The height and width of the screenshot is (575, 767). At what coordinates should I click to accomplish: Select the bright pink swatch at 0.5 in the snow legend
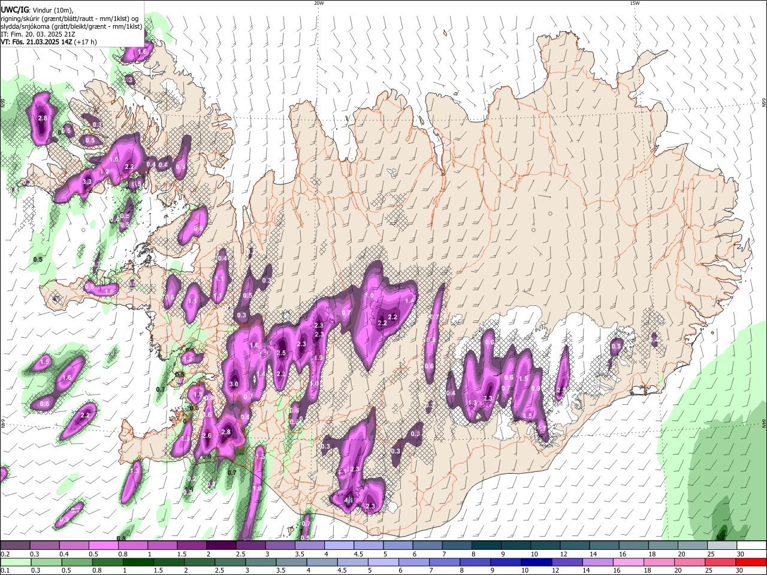[103, 545]
